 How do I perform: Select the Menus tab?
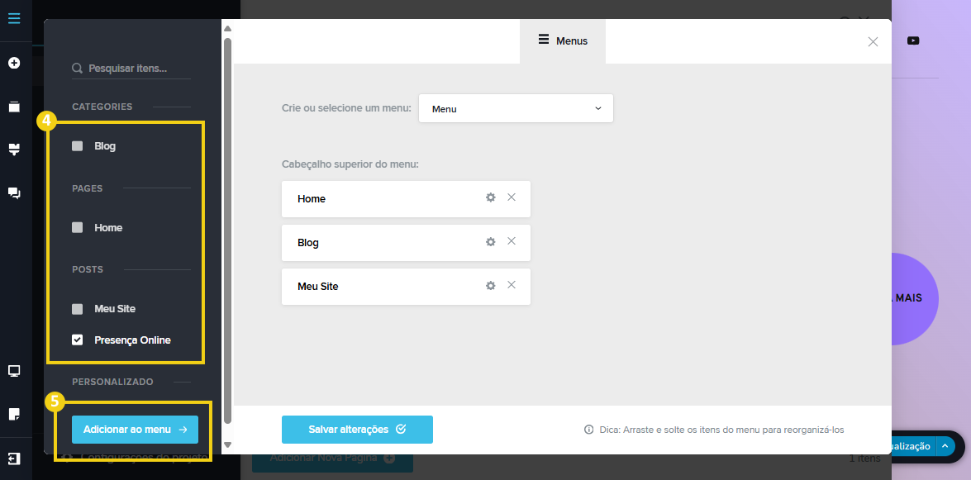tap(563, 40)
